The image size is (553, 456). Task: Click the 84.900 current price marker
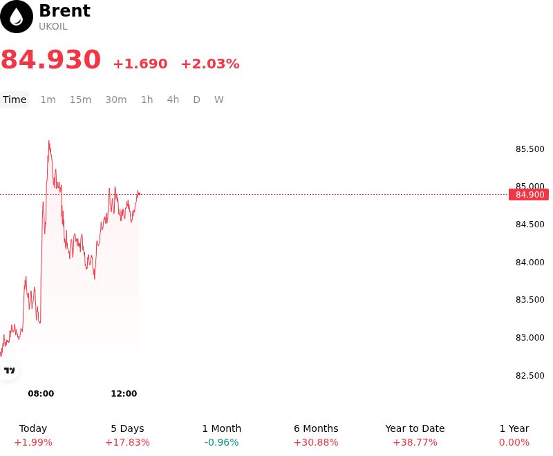529,195
